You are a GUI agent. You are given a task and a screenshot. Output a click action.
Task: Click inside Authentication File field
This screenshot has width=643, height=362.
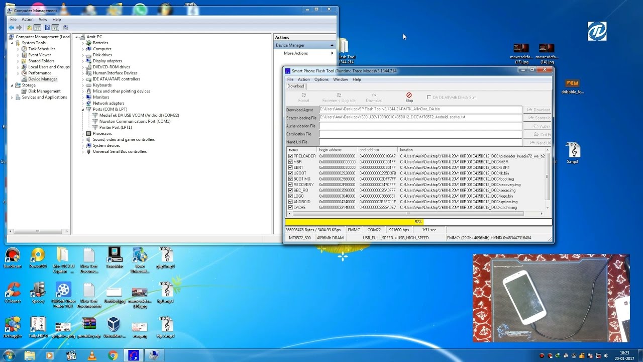coord(420,126)
